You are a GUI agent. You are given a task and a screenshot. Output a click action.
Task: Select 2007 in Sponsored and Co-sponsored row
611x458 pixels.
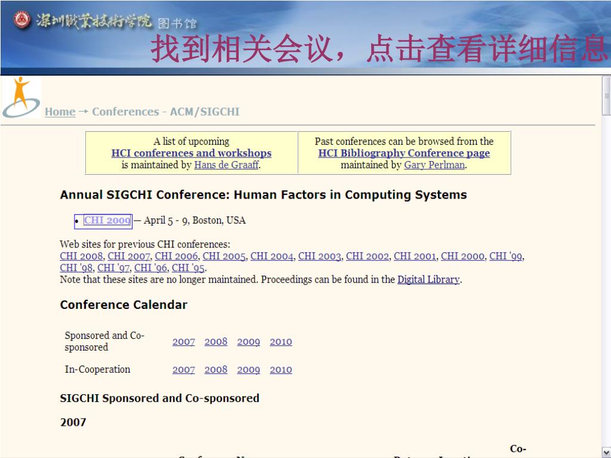(184, 342)
